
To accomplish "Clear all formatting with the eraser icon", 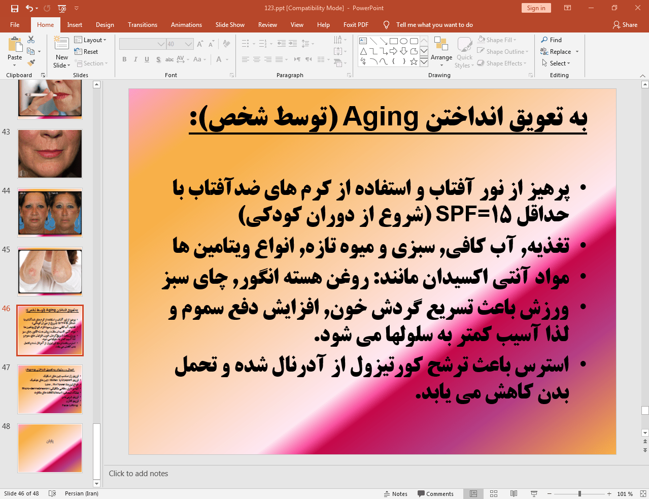I will 226,44.
